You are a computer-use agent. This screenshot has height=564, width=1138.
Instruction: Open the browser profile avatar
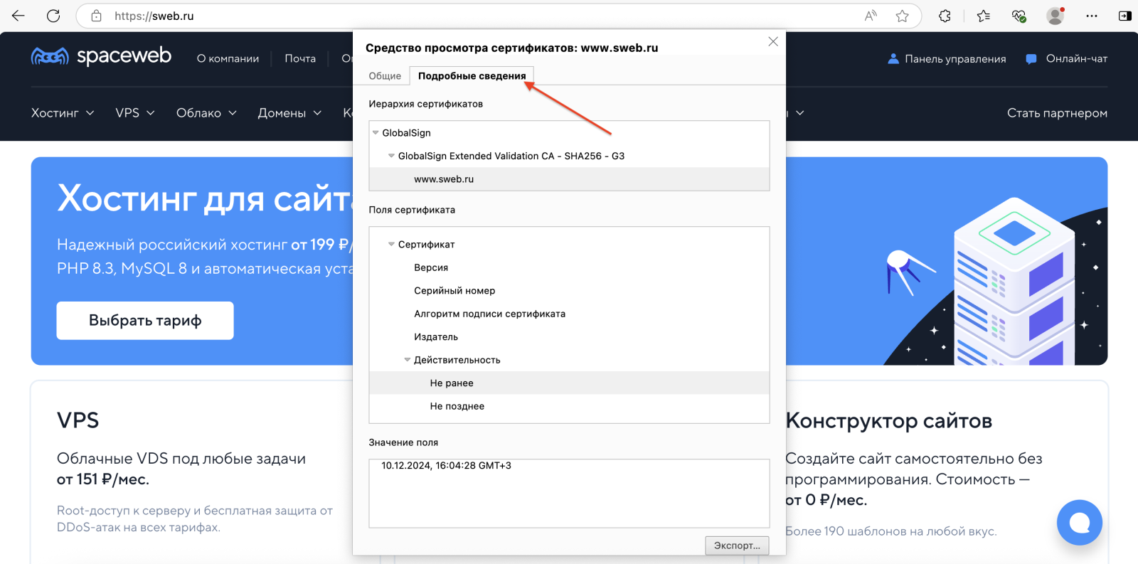tap(1055, 16)
